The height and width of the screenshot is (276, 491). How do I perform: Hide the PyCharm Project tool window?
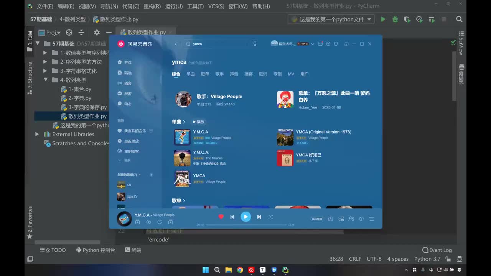(109, 33)
